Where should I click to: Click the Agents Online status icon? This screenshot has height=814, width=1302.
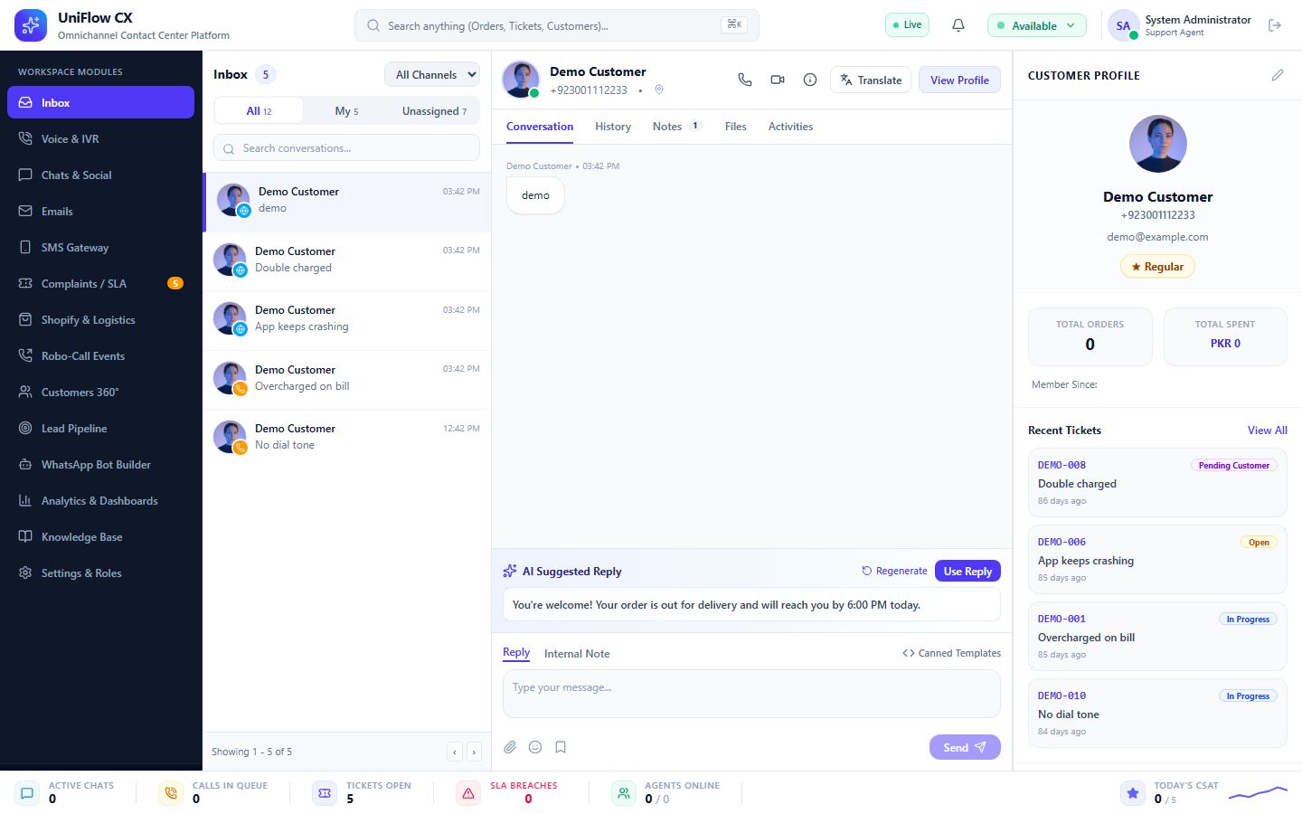624,793
